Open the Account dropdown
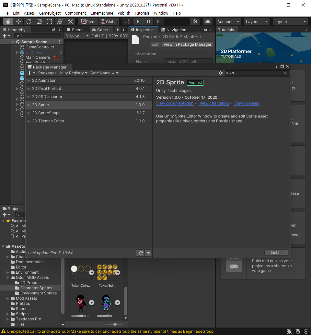 click(x=228, y=21)
